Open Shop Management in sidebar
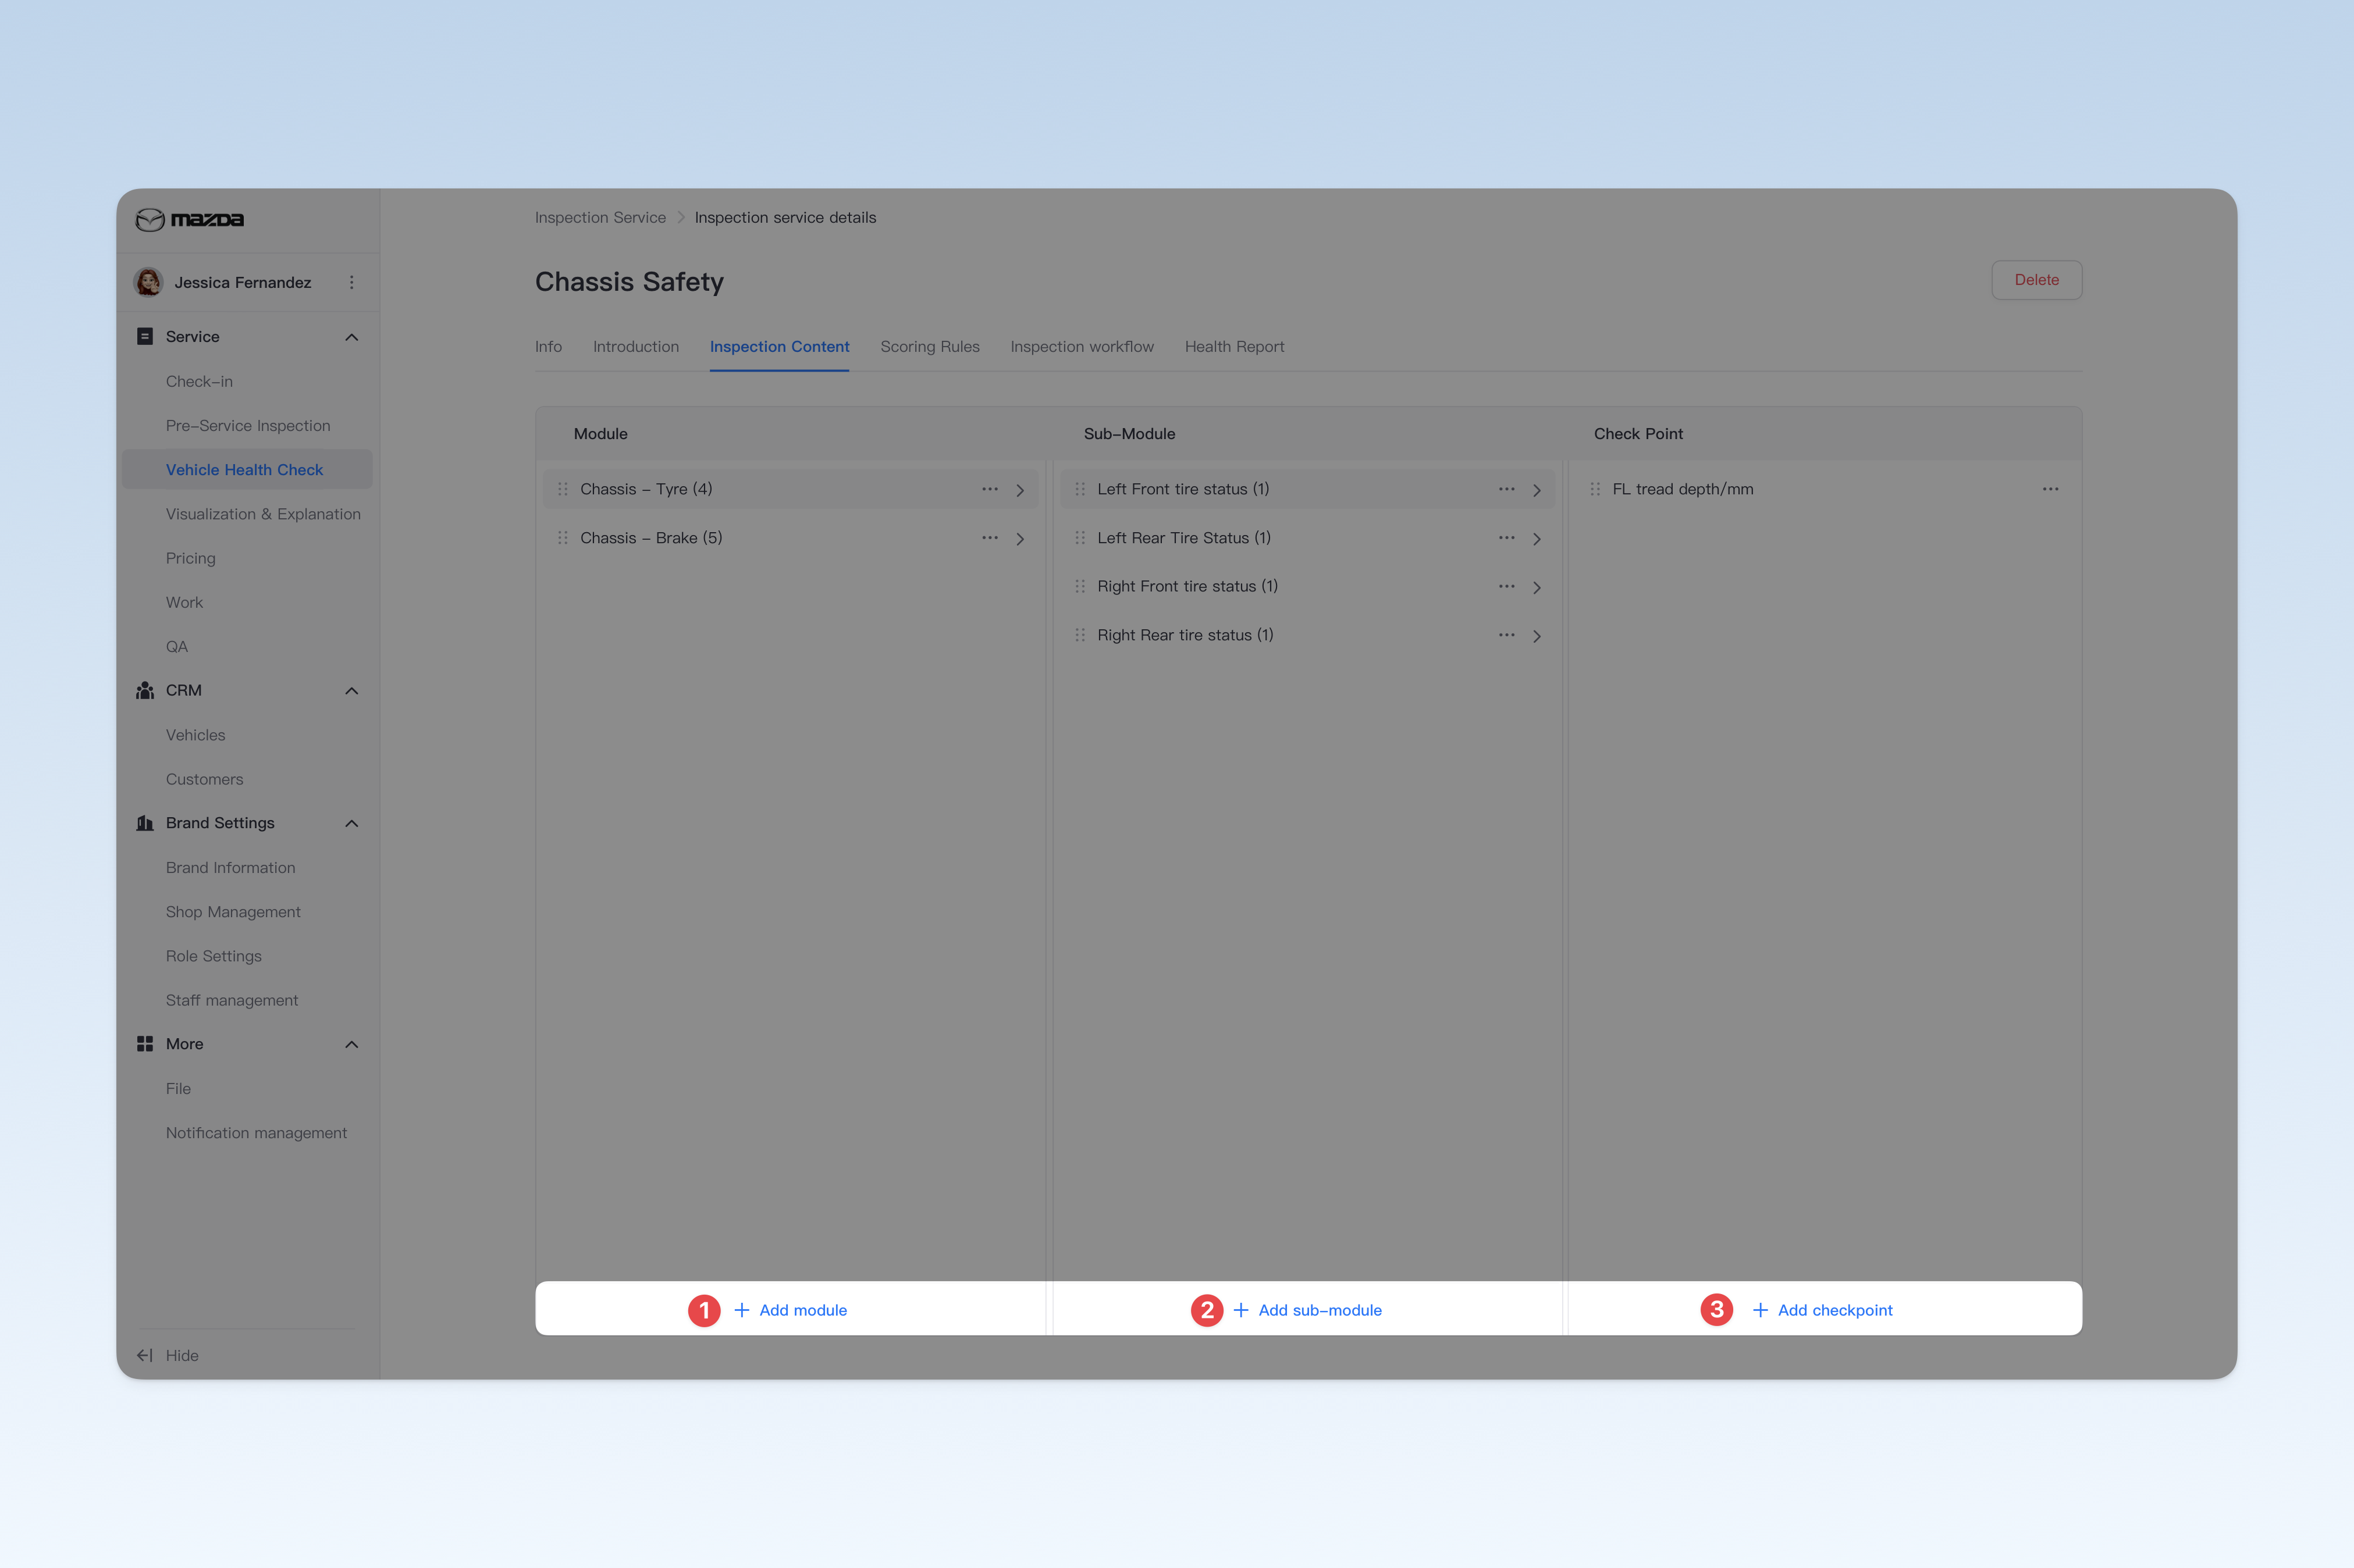 pyautogui.click(x=233, y=912)
